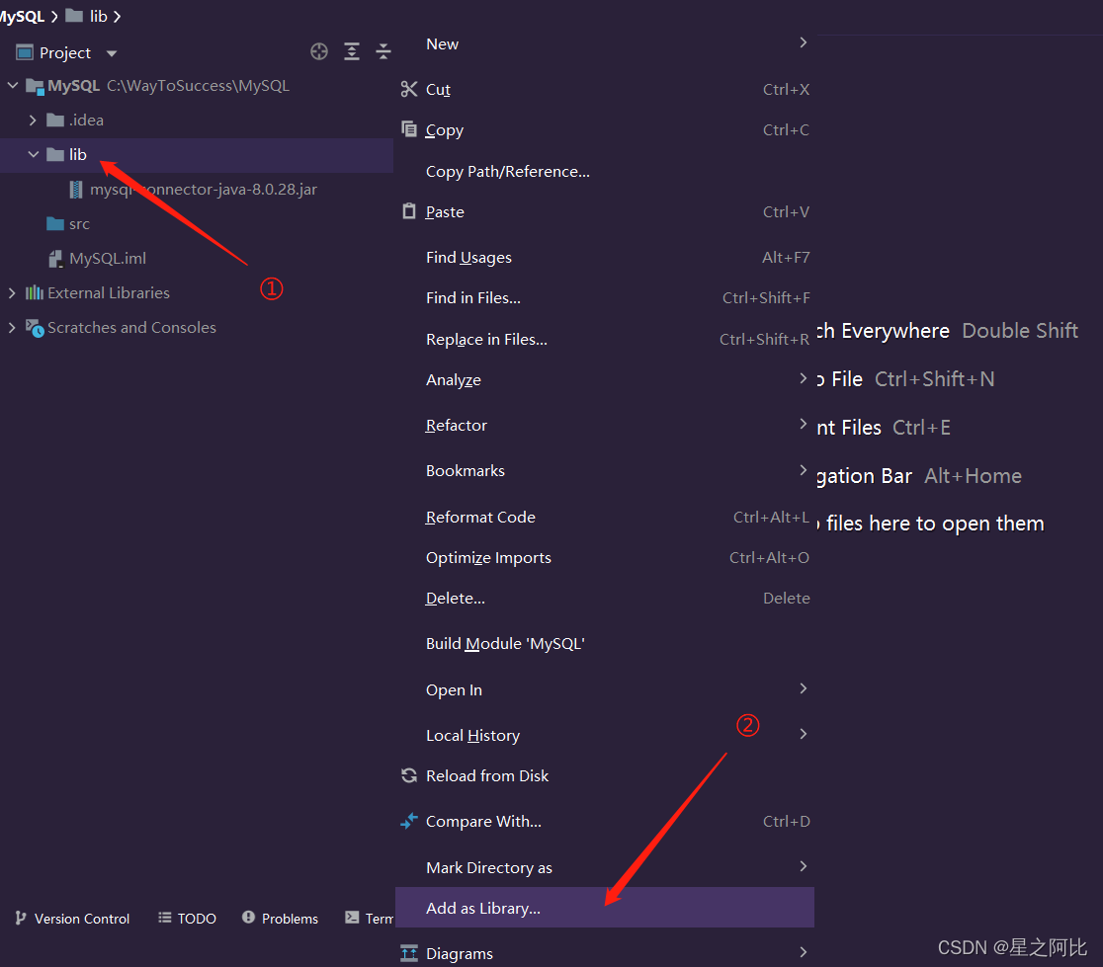Click the src folder icon
The height and width of the screenshot is (967, 1103).
[55, 223]
